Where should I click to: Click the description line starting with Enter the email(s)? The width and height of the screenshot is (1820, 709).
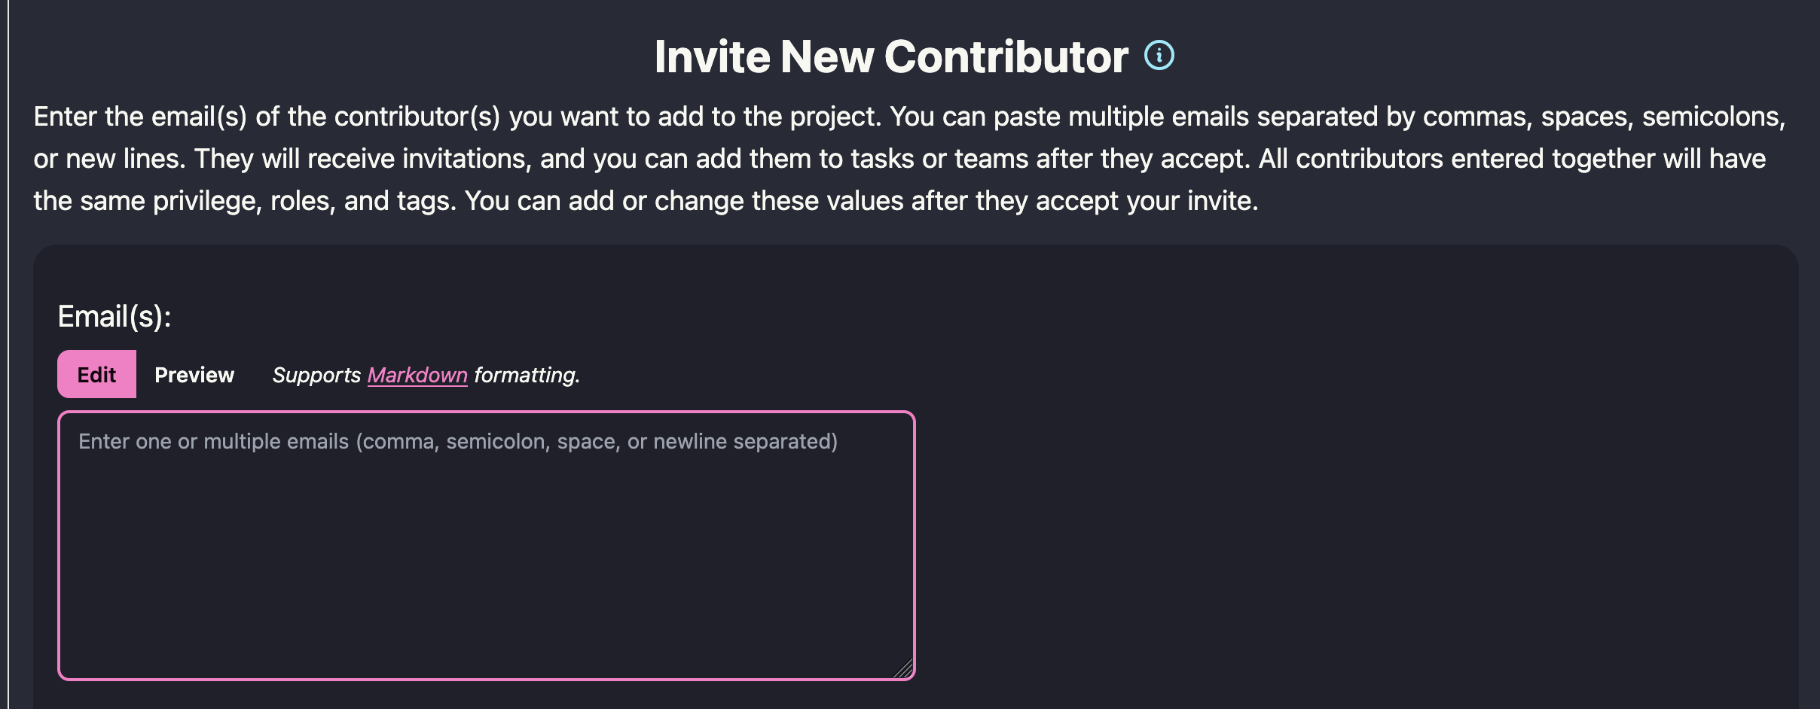[908, 117]
